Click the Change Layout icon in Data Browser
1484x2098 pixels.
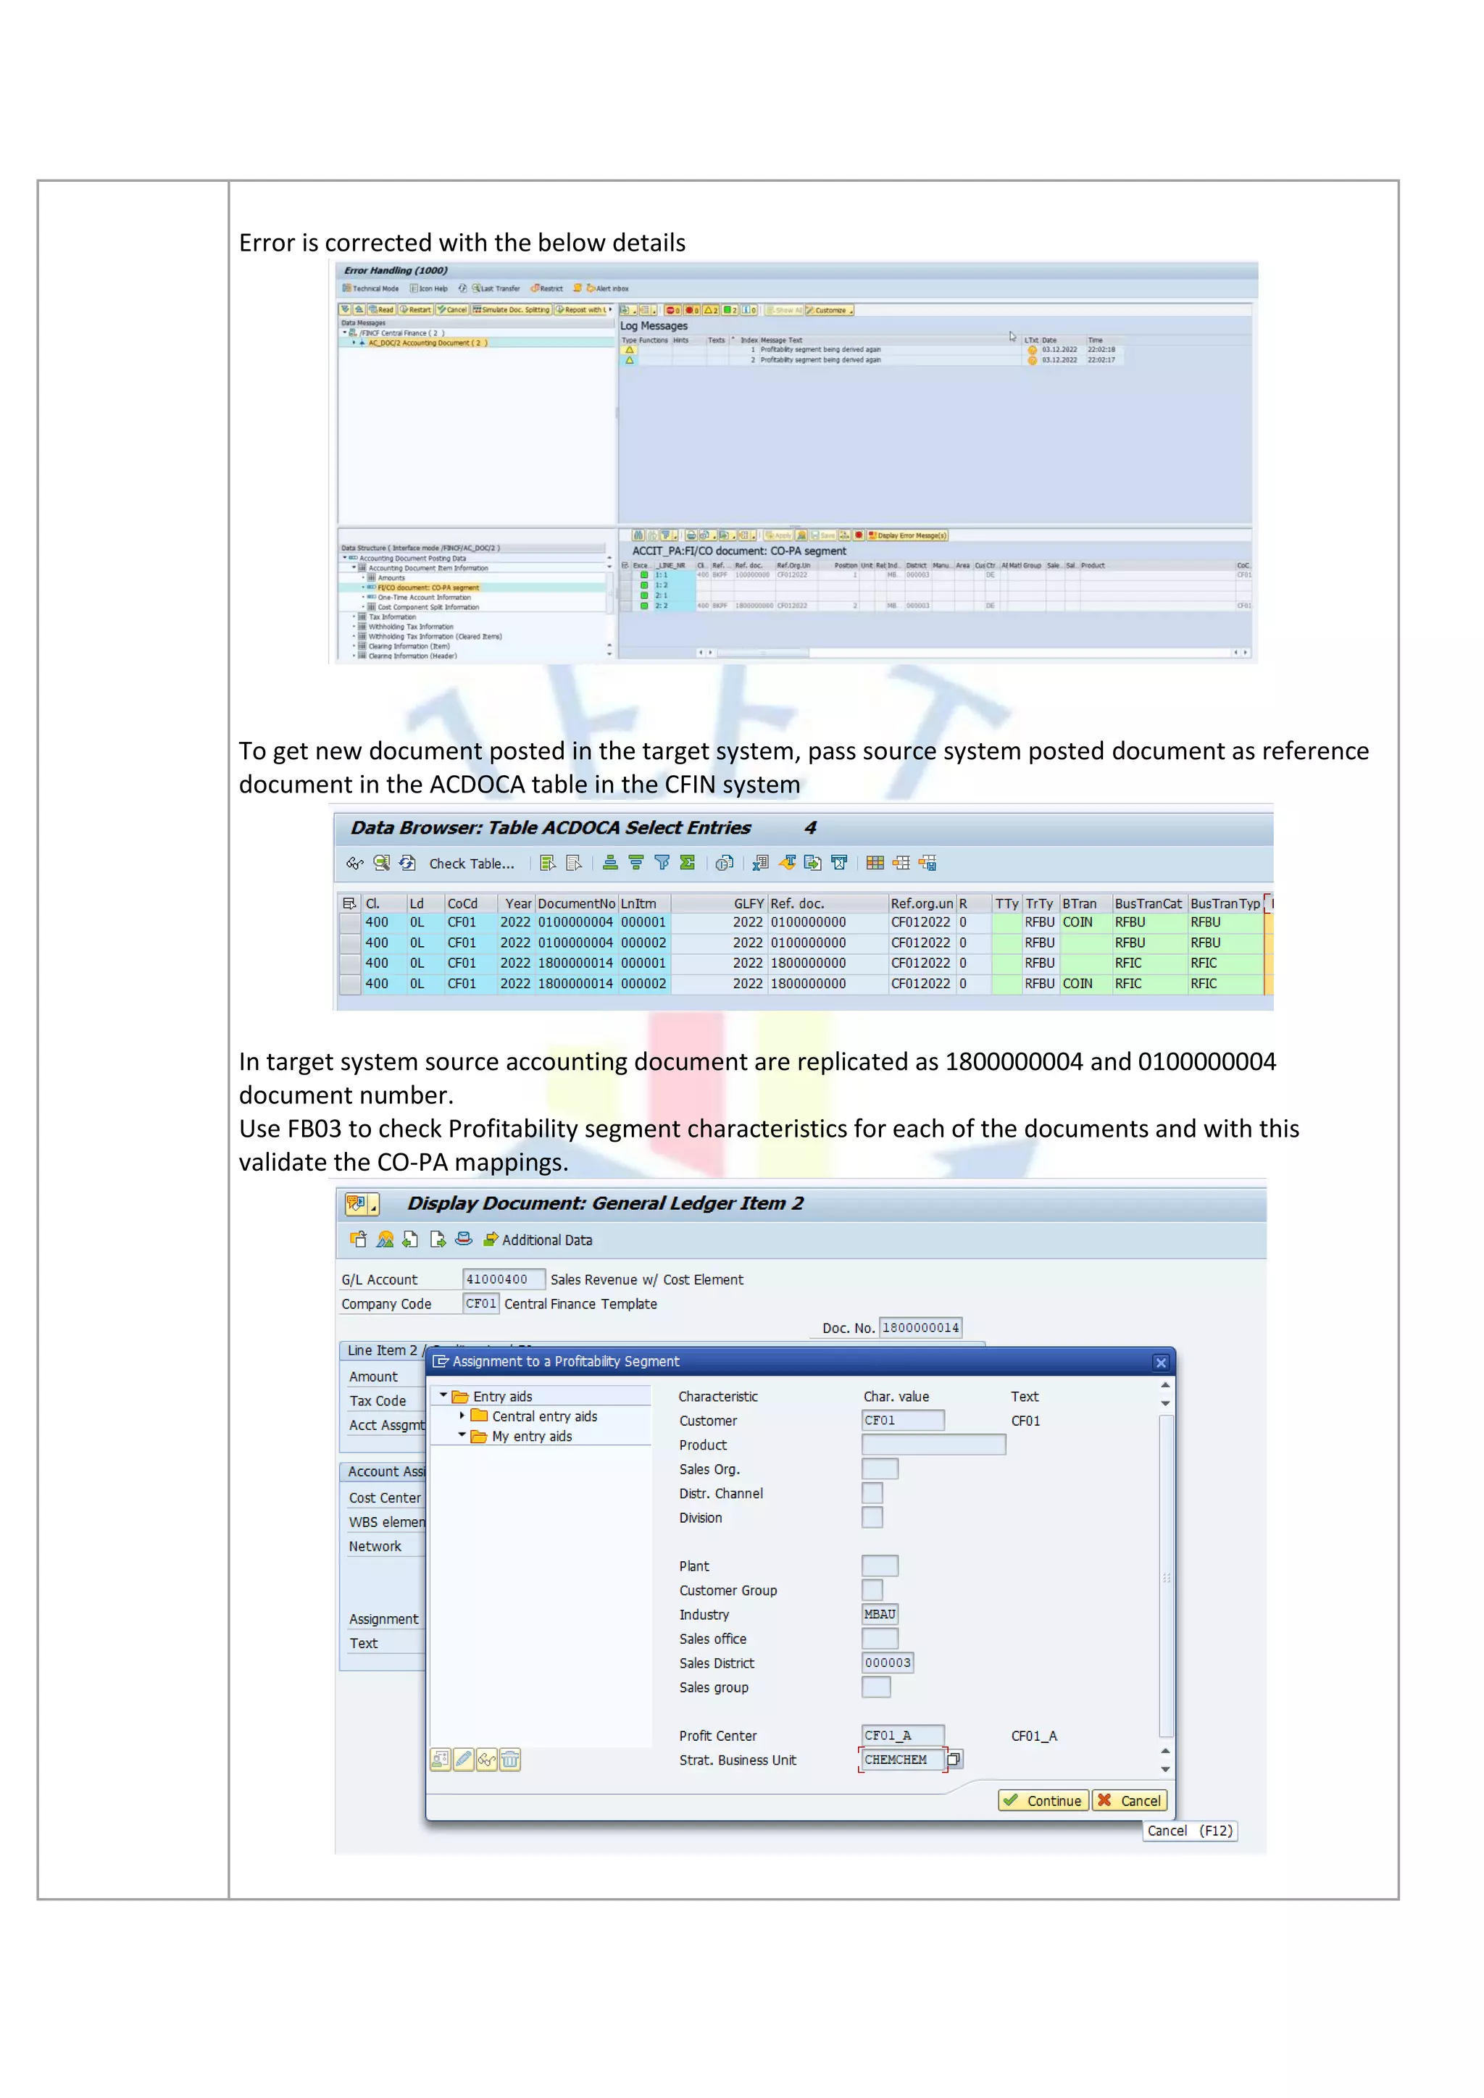[901, 863]
